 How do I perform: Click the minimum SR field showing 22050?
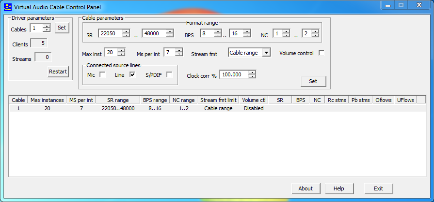(x=110, y=33)
